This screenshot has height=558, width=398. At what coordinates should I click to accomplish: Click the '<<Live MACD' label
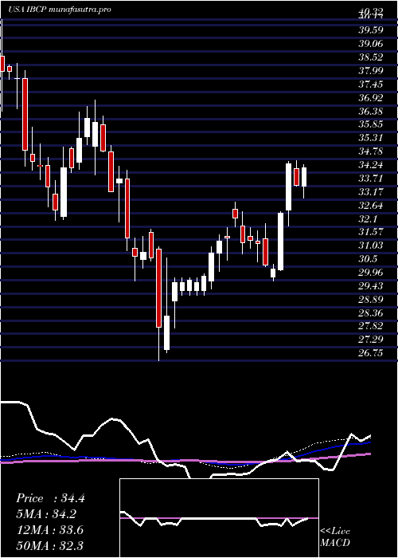pyautogui.click(x=335, y=537)
